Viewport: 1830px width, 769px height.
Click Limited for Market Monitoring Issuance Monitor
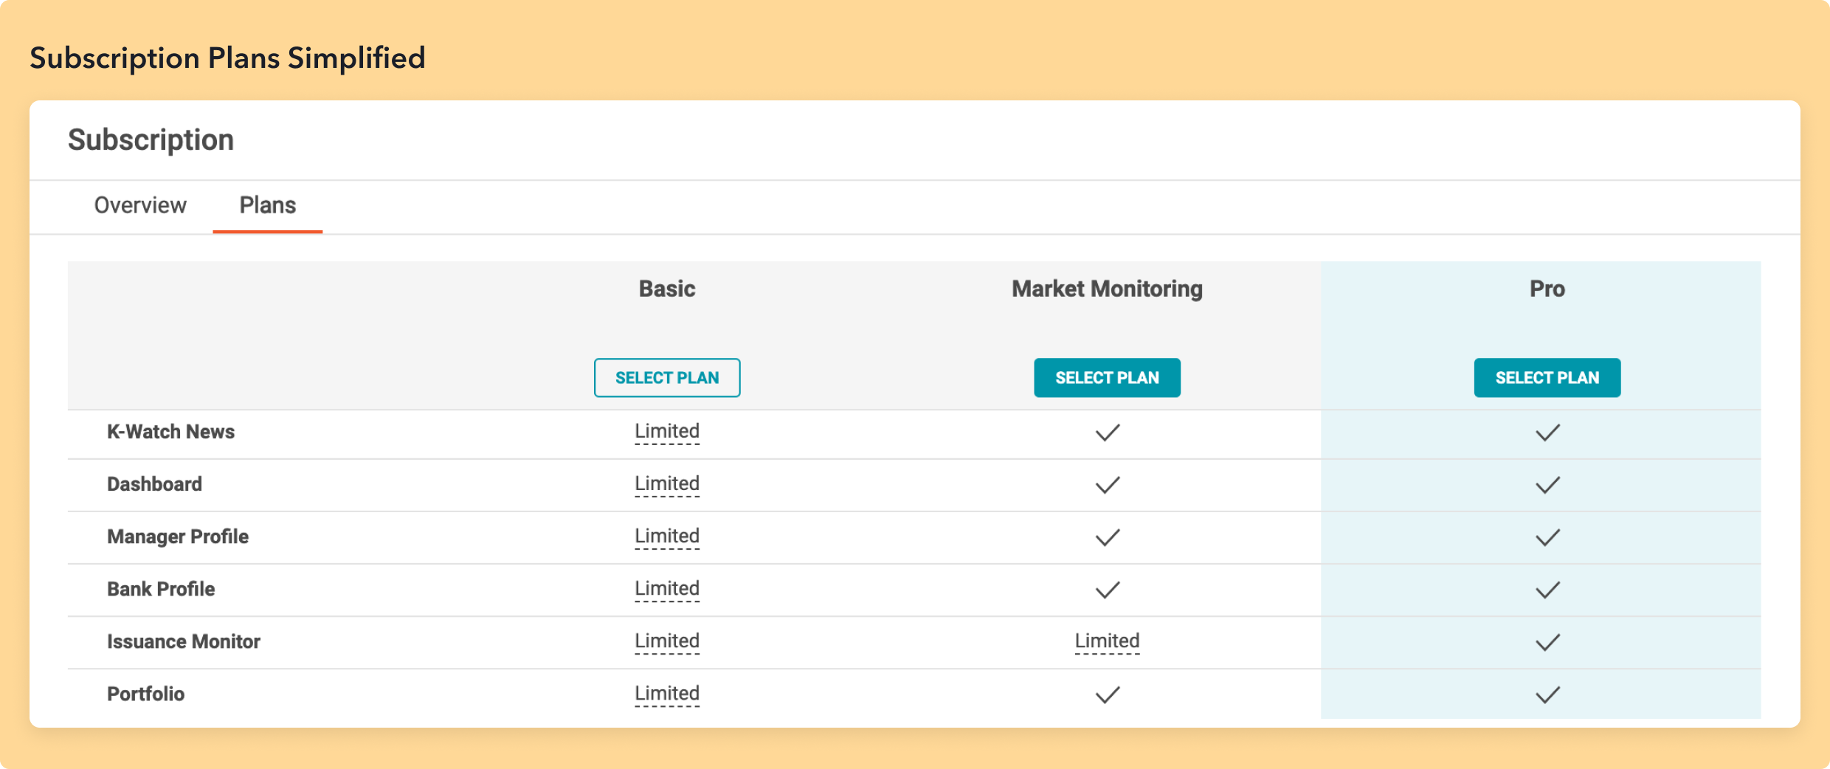click(x=1107, y=641)
